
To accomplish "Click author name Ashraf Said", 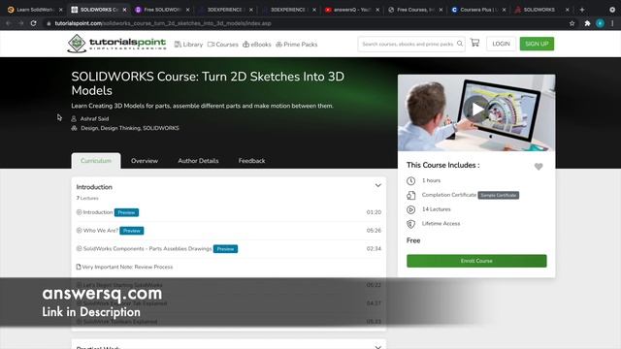I will [94, 118].
